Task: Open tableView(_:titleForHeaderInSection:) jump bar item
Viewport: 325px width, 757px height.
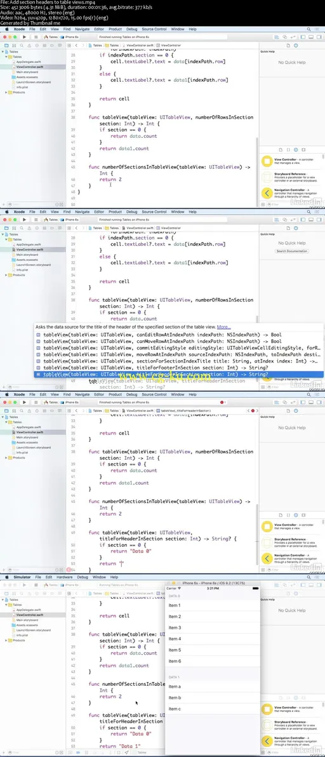Action: click(183, 411)
